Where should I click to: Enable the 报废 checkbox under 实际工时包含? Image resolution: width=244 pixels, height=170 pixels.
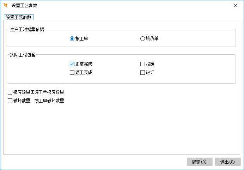142,64
